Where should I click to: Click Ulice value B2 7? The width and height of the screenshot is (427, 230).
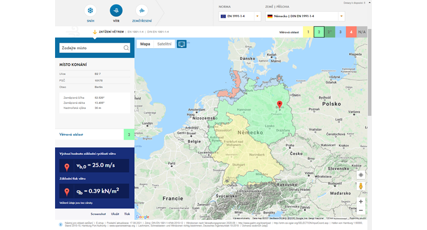98,74
